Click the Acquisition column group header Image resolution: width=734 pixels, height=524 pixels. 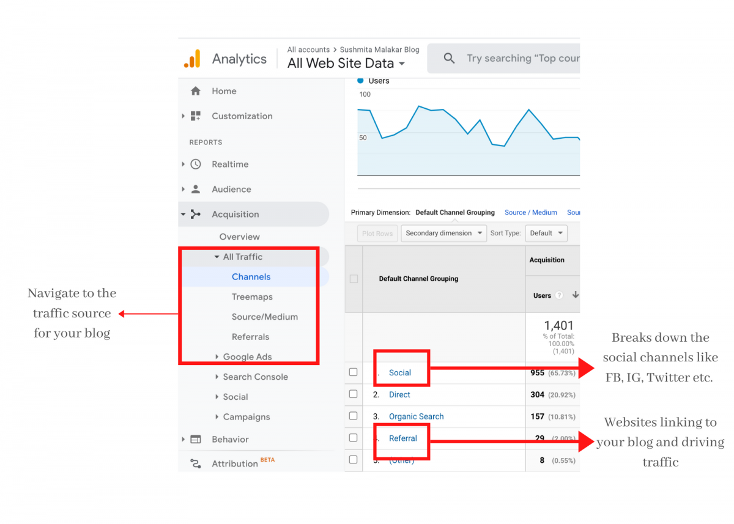pos(547,260)
